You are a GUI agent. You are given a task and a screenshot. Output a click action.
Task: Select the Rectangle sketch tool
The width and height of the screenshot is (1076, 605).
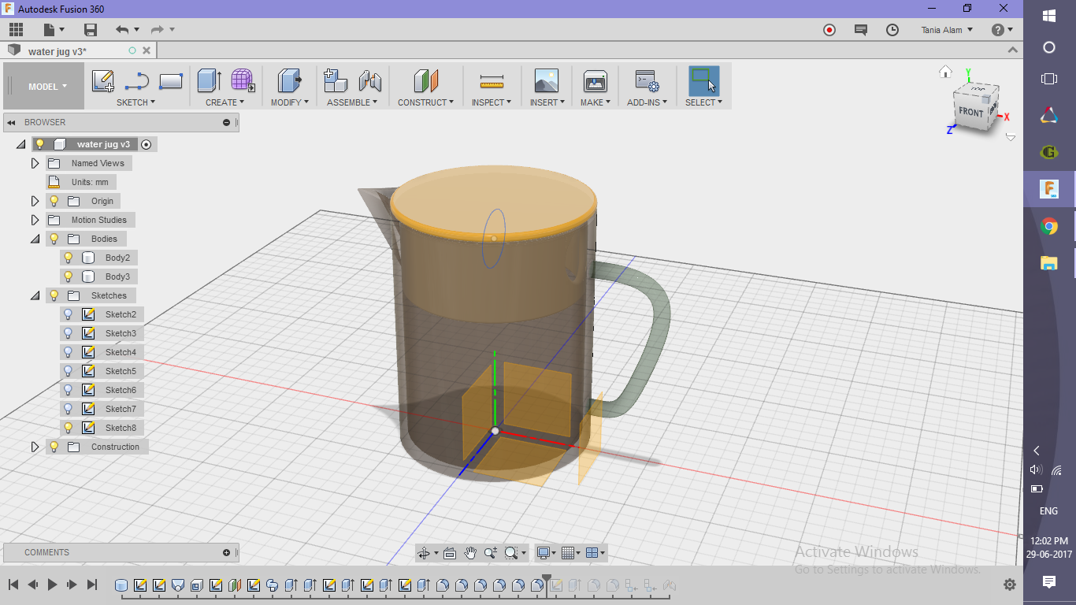[x=171, y=81]
